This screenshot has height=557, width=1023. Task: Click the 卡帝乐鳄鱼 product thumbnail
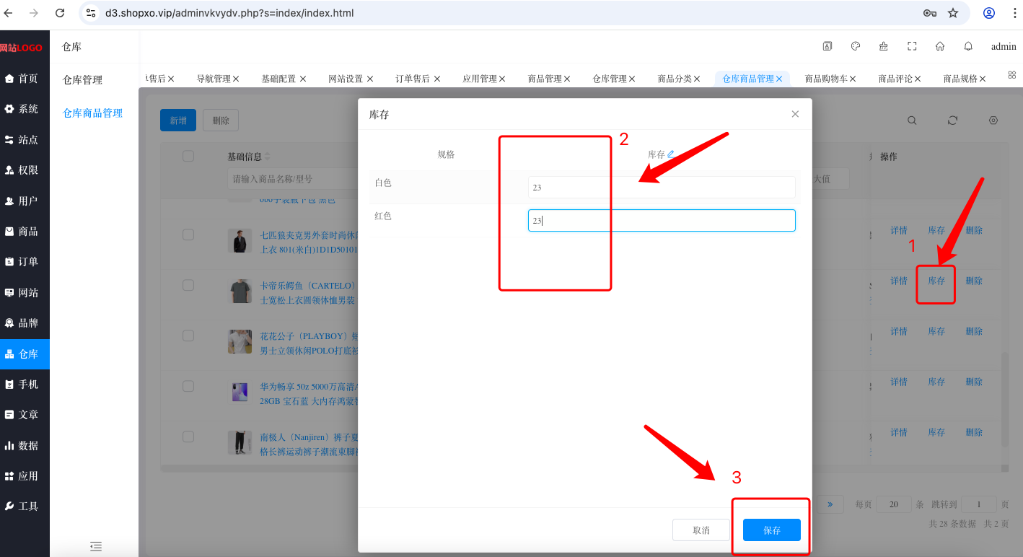(240, 291)
